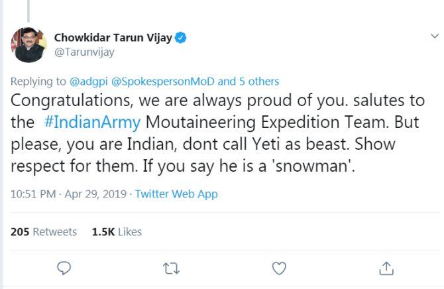
Task: Like the tweet with the heart icon
Action: coord(279,268)
